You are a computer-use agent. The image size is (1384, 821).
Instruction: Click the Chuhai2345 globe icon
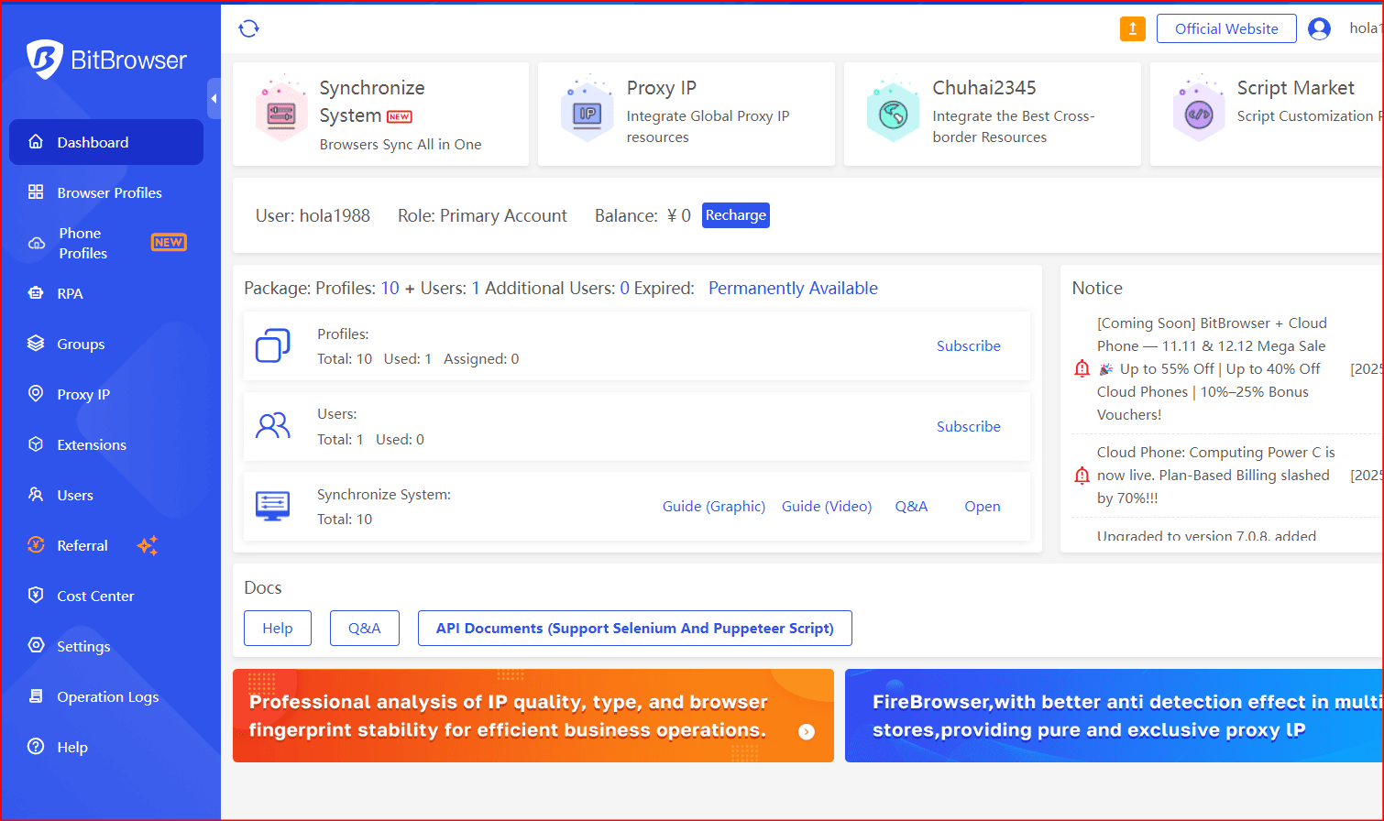coord(893,114)
